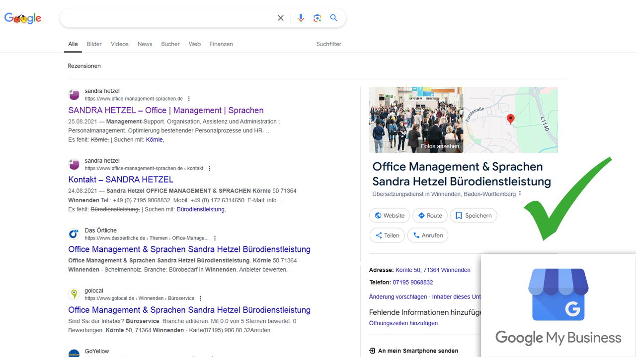Click the Google logo

23,18
